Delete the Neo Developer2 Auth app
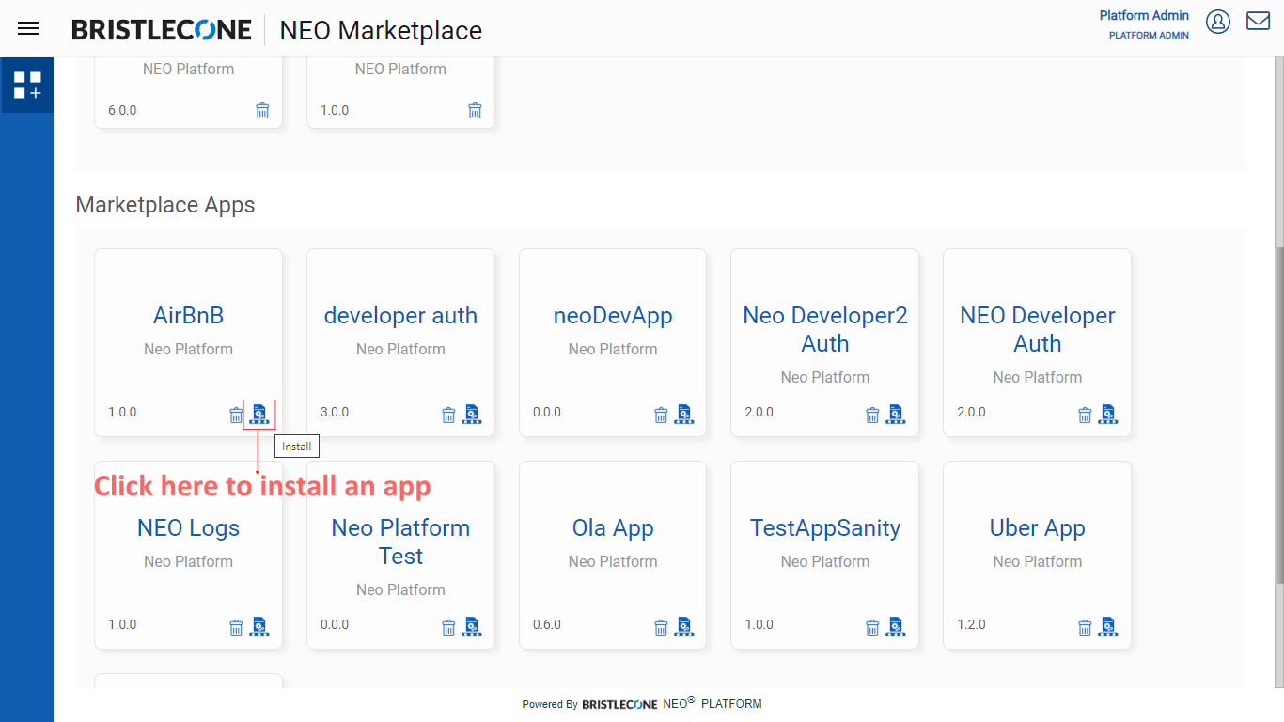The height and width of the screenshot is (722, 1284). click(872, 415)
